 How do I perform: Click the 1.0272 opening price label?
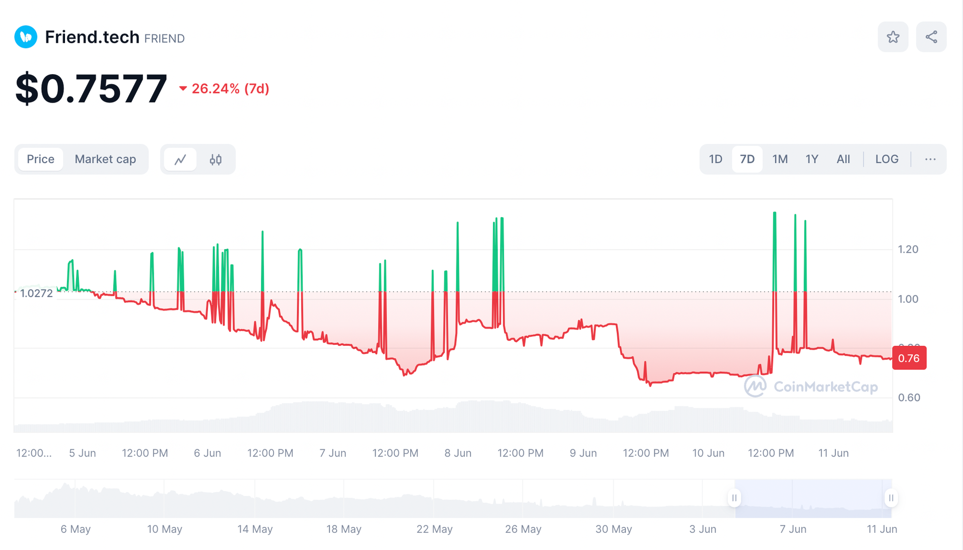click(x=36, y=293)
